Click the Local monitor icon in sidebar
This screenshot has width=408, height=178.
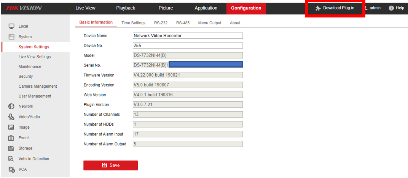tap(11, 26)
